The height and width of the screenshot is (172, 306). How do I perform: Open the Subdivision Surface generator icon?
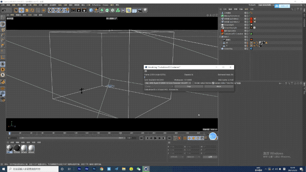coord(102,10)
